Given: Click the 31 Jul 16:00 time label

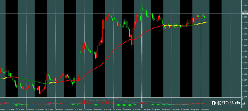Looking at the screenshot, I should click(x=137, y=109).
